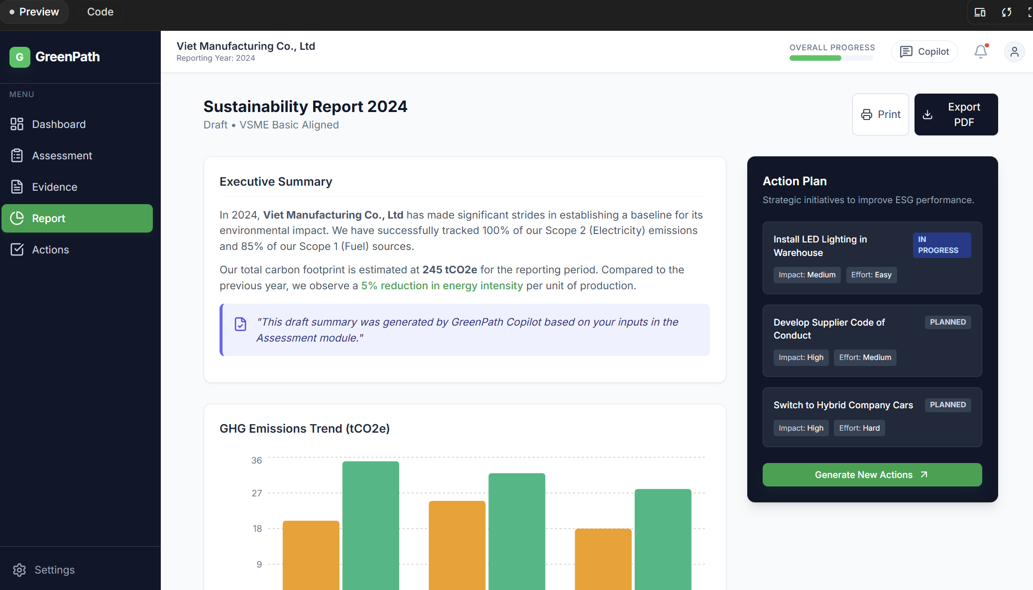Open notifications bell icon

tap(980, 52)
